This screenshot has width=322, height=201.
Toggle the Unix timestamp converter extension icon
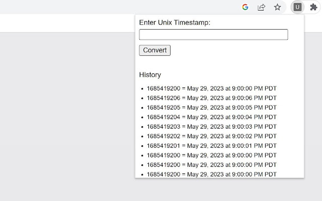(297, 7)
